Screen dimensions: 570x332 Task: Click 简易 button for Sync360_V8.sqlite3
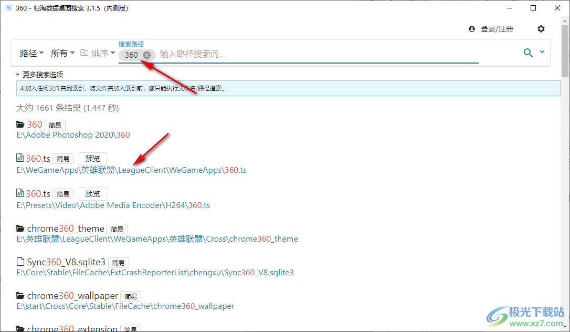point(118,263)
